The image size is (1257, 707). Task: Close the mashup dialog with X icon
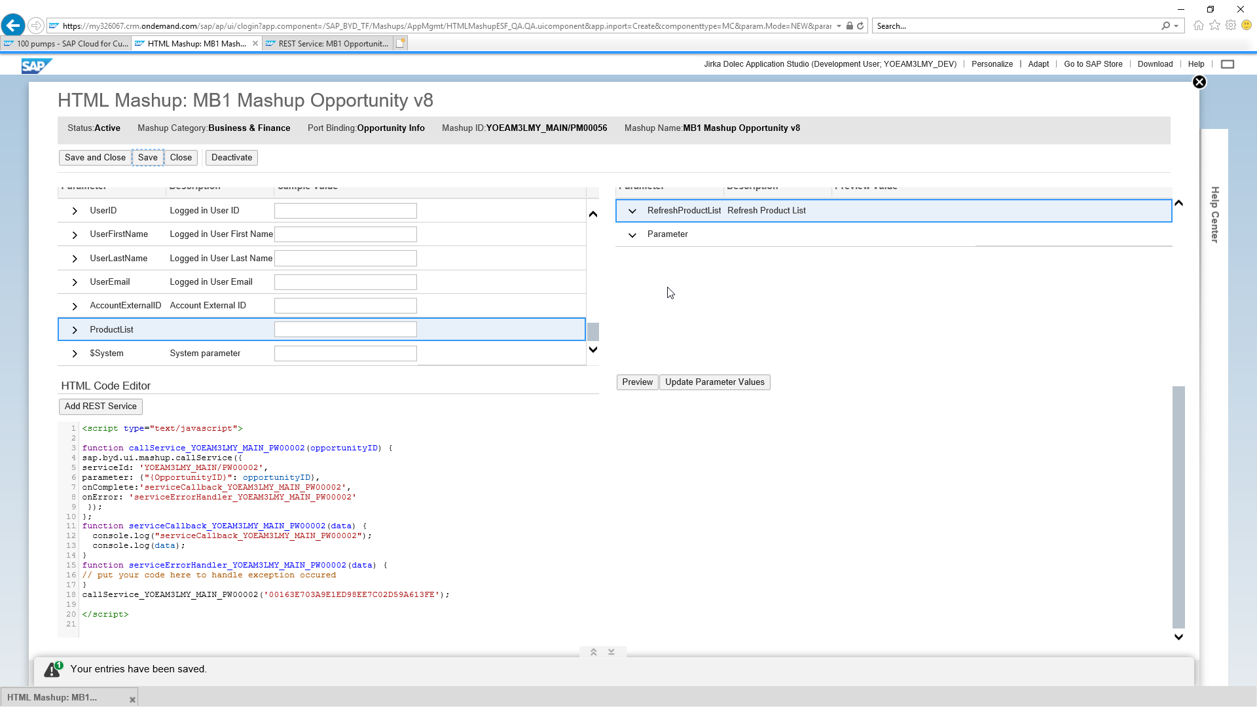[1199, 82]
